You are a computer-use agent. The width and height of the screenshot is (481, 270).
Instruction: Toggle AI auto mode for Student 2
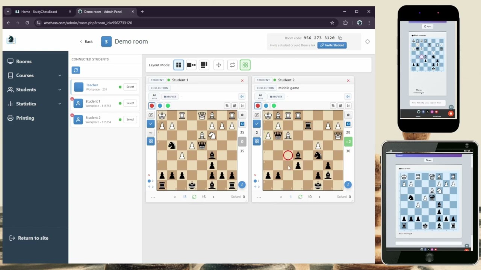point(260,97)
